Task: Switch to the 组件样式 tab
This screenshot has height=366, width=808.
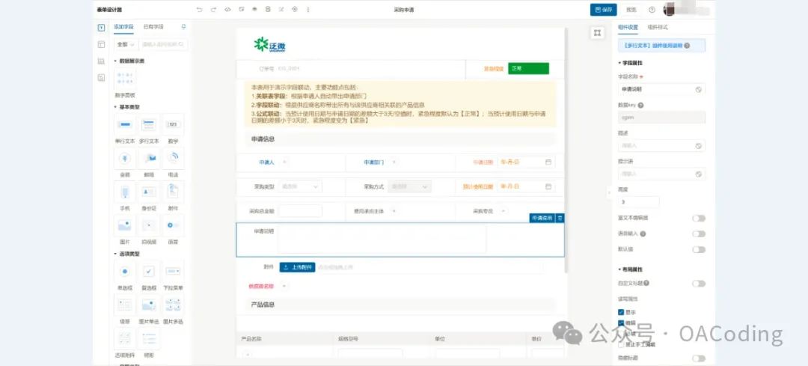Action: tap(657, 27)
